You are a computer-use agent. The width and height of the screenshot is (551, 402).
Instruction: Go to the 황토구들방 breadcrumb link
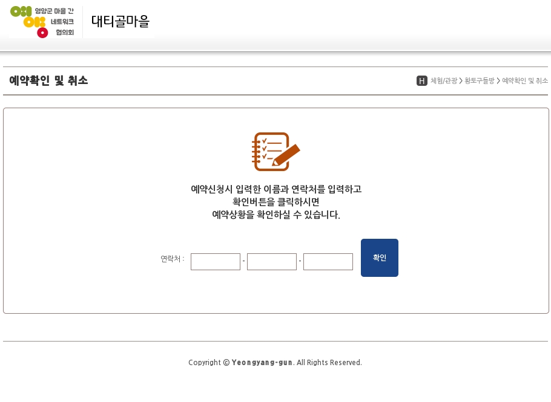[x=480, y=81]
